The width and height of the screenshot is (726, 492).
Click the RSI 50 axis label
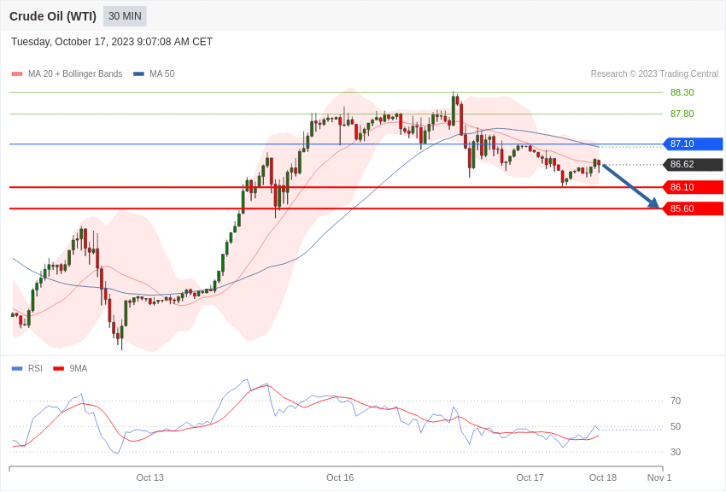tap(676, 426)
